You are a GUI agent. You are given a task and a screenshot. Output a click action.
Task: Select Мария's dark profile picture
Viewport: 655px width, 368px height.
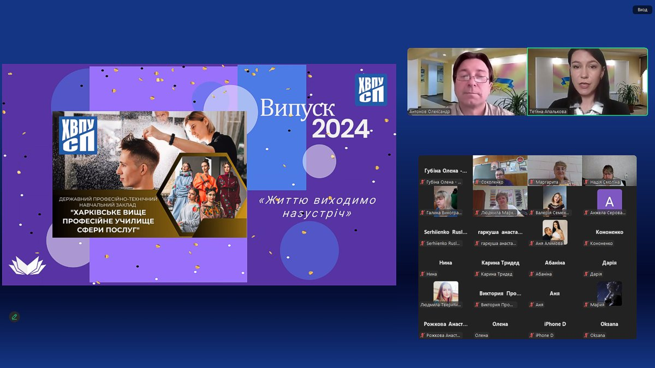tap(609, 293)
